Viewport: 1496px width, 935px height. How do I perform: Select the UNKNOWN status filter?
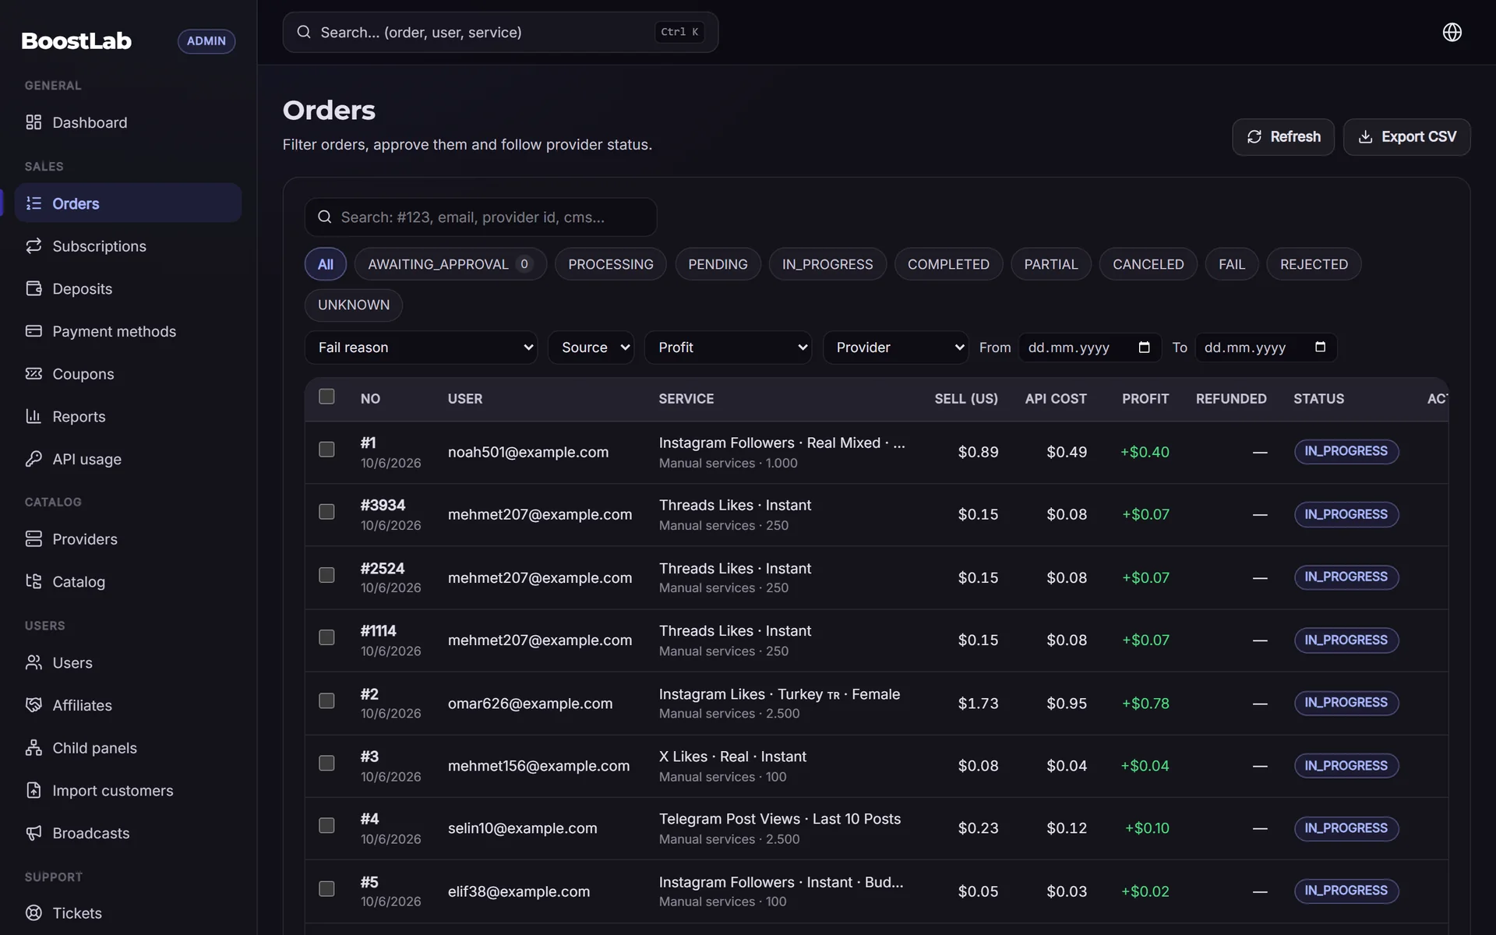pyautogui.click(x=353, y=305)
